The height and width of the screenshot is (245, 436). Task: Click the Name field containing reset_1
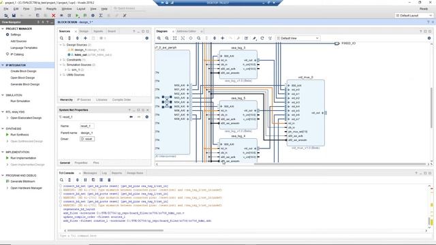(x=87, y=126)
